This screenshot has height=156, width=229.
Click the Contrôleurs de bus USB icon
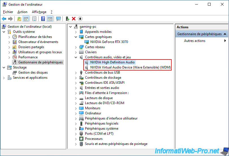81,72
